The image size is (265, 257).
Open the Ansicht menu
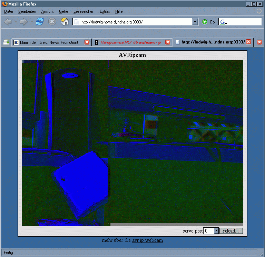coord(47,11)
